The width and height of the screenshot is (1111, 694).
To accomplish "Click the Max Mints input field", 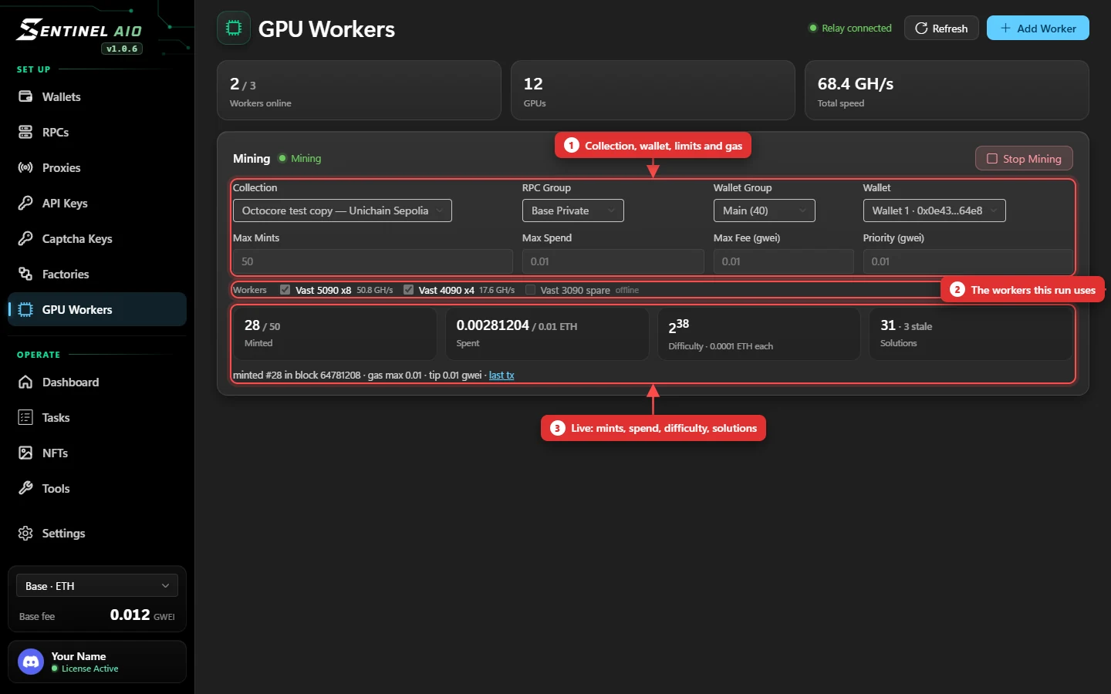I will point(373,261).
